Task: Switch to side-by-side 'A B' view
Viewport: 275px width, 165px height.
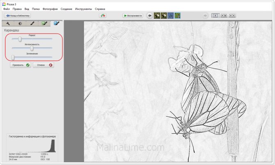Action: click(224, 16)
